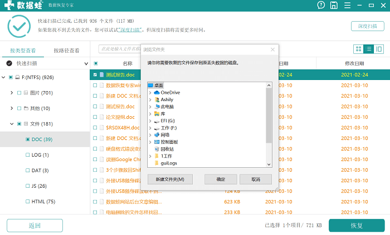Viewport: 390px width, 235px height.
Task: Switch to thumbnail grid view
Action: (359, 49)
